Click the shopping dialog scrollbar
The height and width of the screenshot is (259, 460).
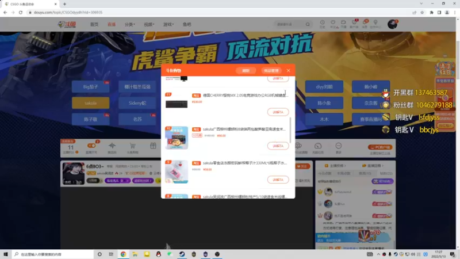[x=290, y=130]
